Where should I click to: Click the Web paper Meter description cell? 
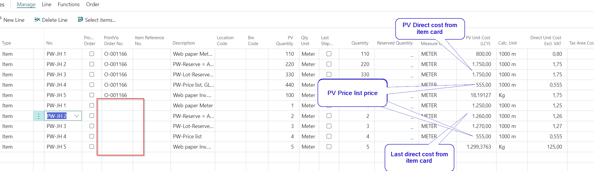pyautogui.click(x=193, y=106)
